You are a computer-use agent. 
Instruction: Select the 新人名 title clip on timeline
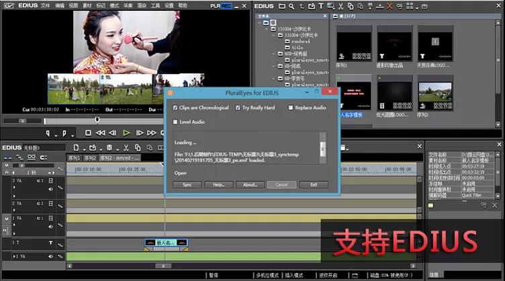166,243
